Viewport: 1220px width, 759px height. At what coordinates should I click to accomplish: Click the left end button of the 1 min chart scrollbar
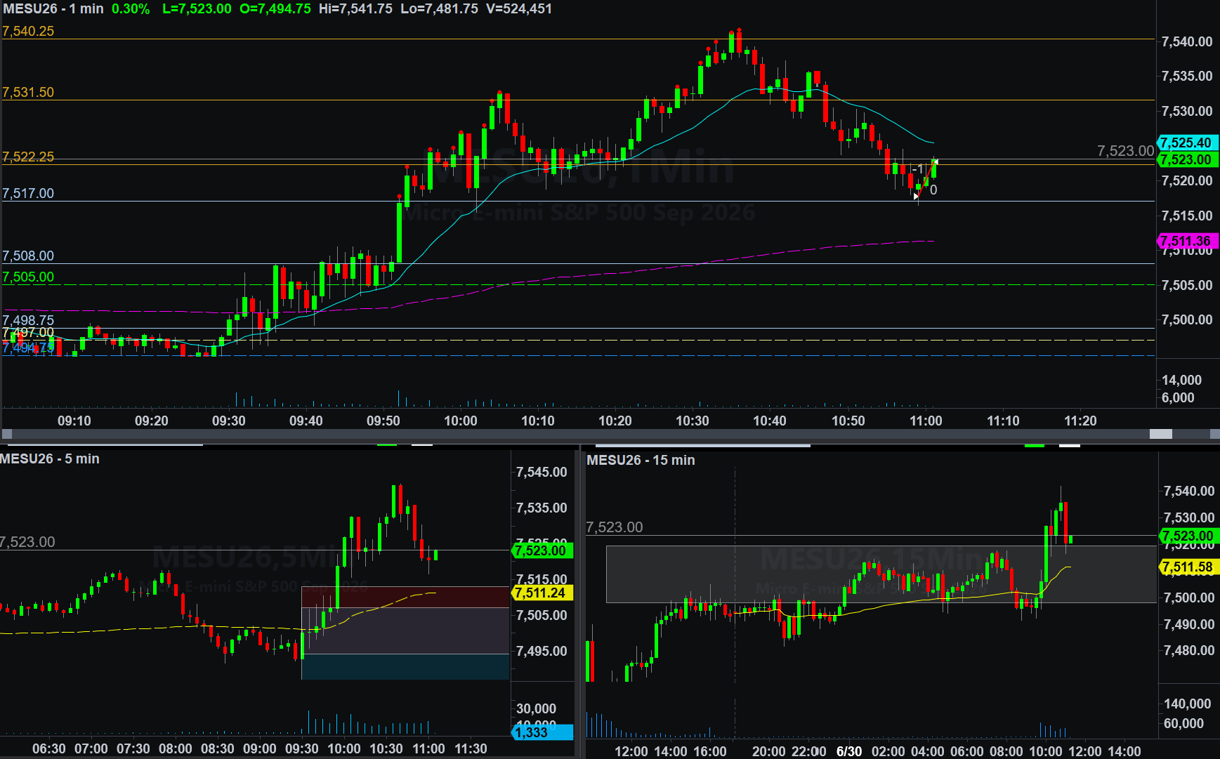click(x=6, y=434)
